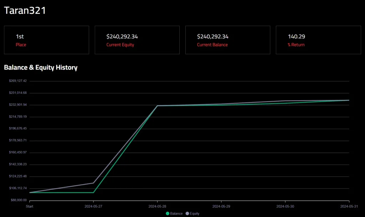The height and width of the screenshot is (217, 365).
Task: Click the $160,450.97 y-axis label
Action: (x=18, y=152)
